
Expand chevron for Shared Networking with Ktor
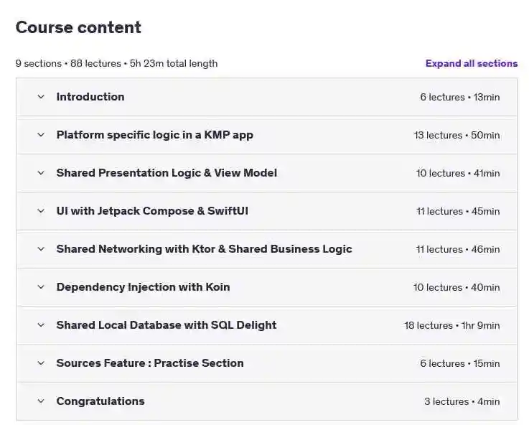41,249
